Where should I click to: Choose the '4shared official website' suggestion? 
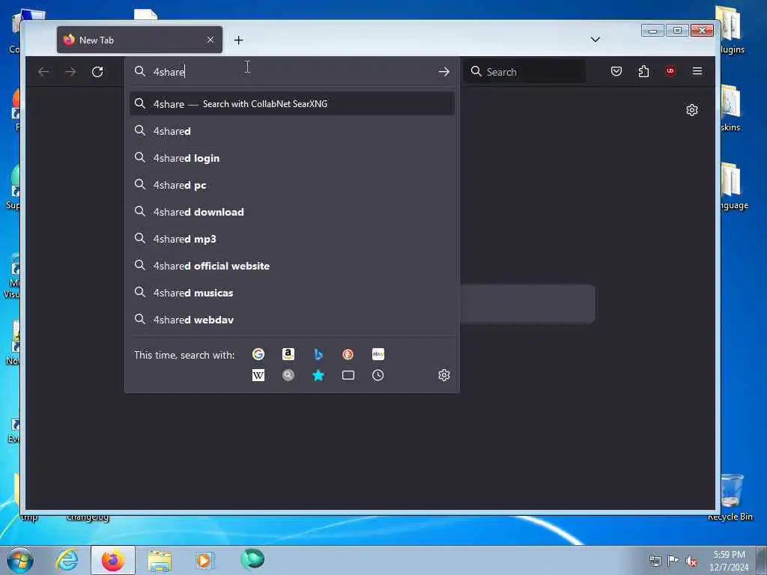tap(292, 266)
